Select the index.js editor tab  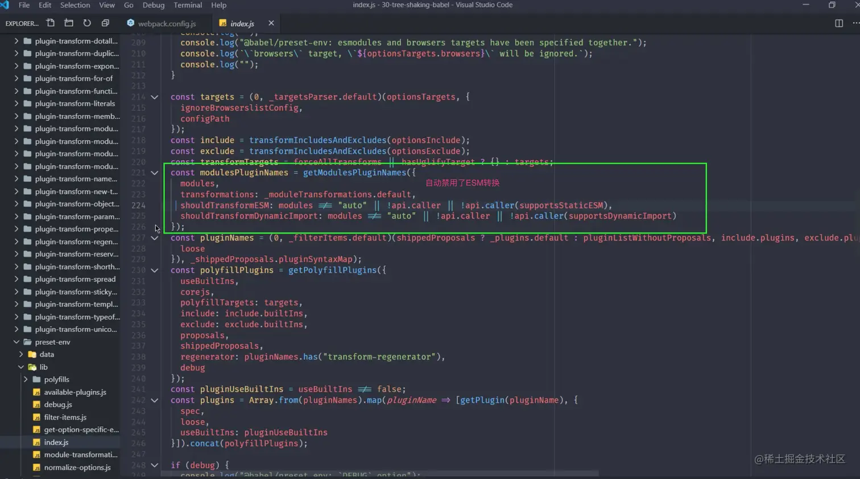click(246, 23)
